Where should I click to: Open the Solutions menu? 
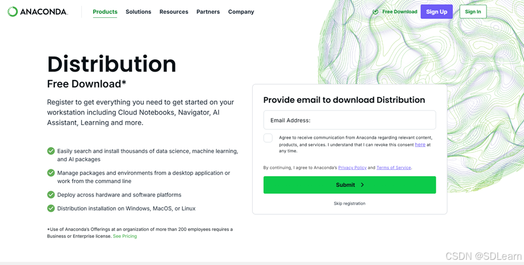coord(139,12)
